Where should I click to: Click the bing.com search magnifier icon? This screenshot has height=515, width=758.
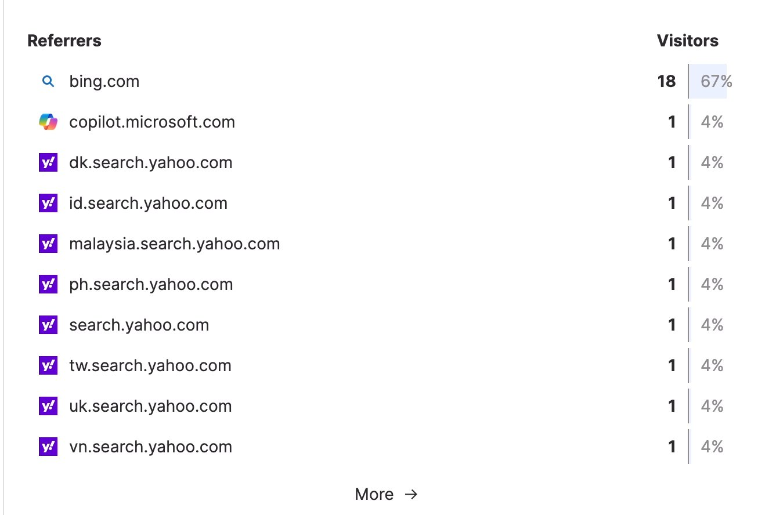48,82
